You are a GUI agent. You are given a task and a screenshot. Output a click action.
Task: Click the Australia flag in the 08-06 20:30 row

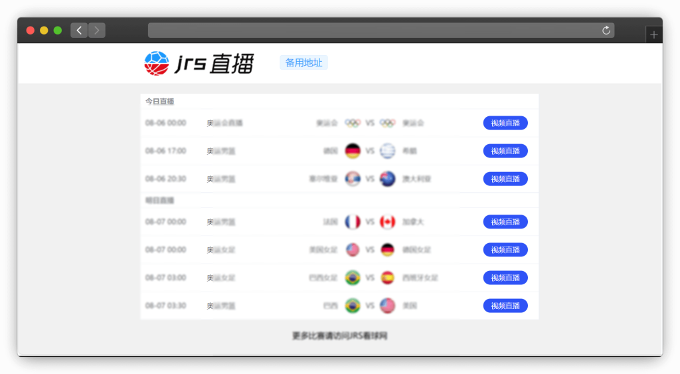(387, 179)
